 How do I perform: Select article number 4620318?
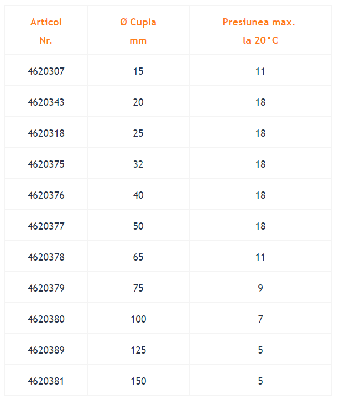tap(46, 133)
